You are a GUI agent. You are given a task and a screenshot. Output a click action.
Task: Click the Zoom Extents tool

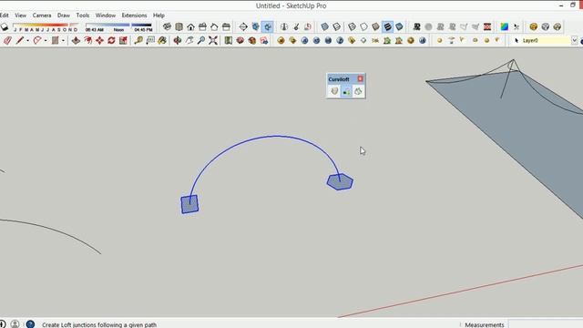click(212, 40)
